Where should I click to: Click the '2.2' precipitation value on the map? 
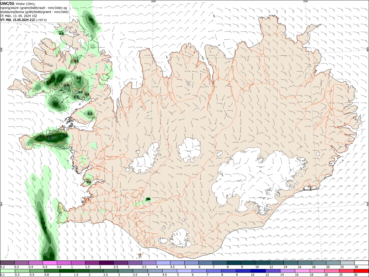pyautogui.click(x=65, y=135)
